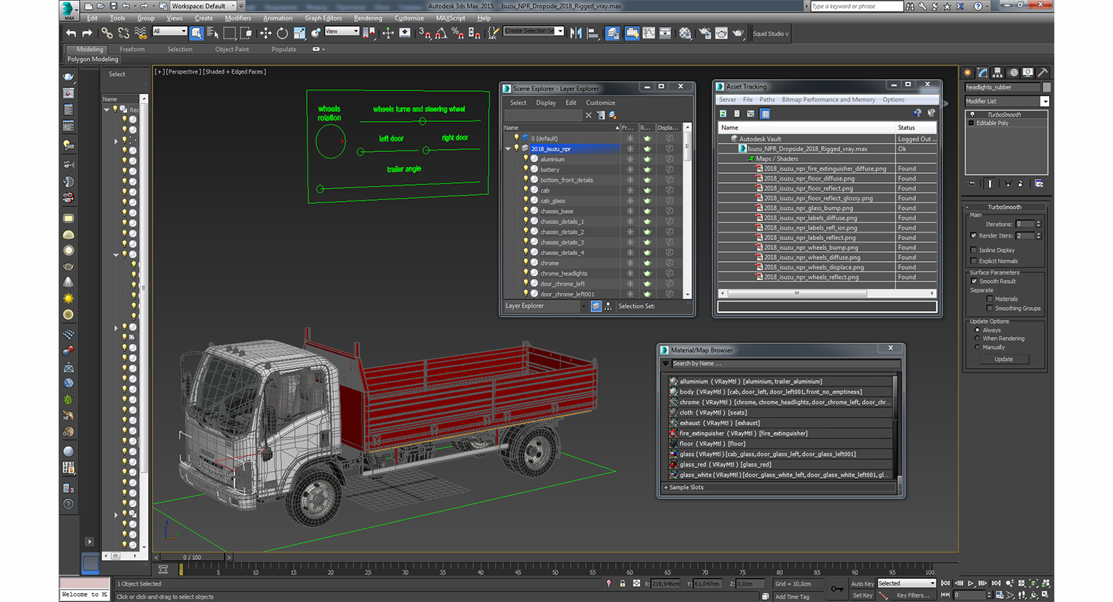The width and height of the screenshot is (1113, 602).
Task: Enable the Explicit Normals checkbox
Action: [974, 261]
